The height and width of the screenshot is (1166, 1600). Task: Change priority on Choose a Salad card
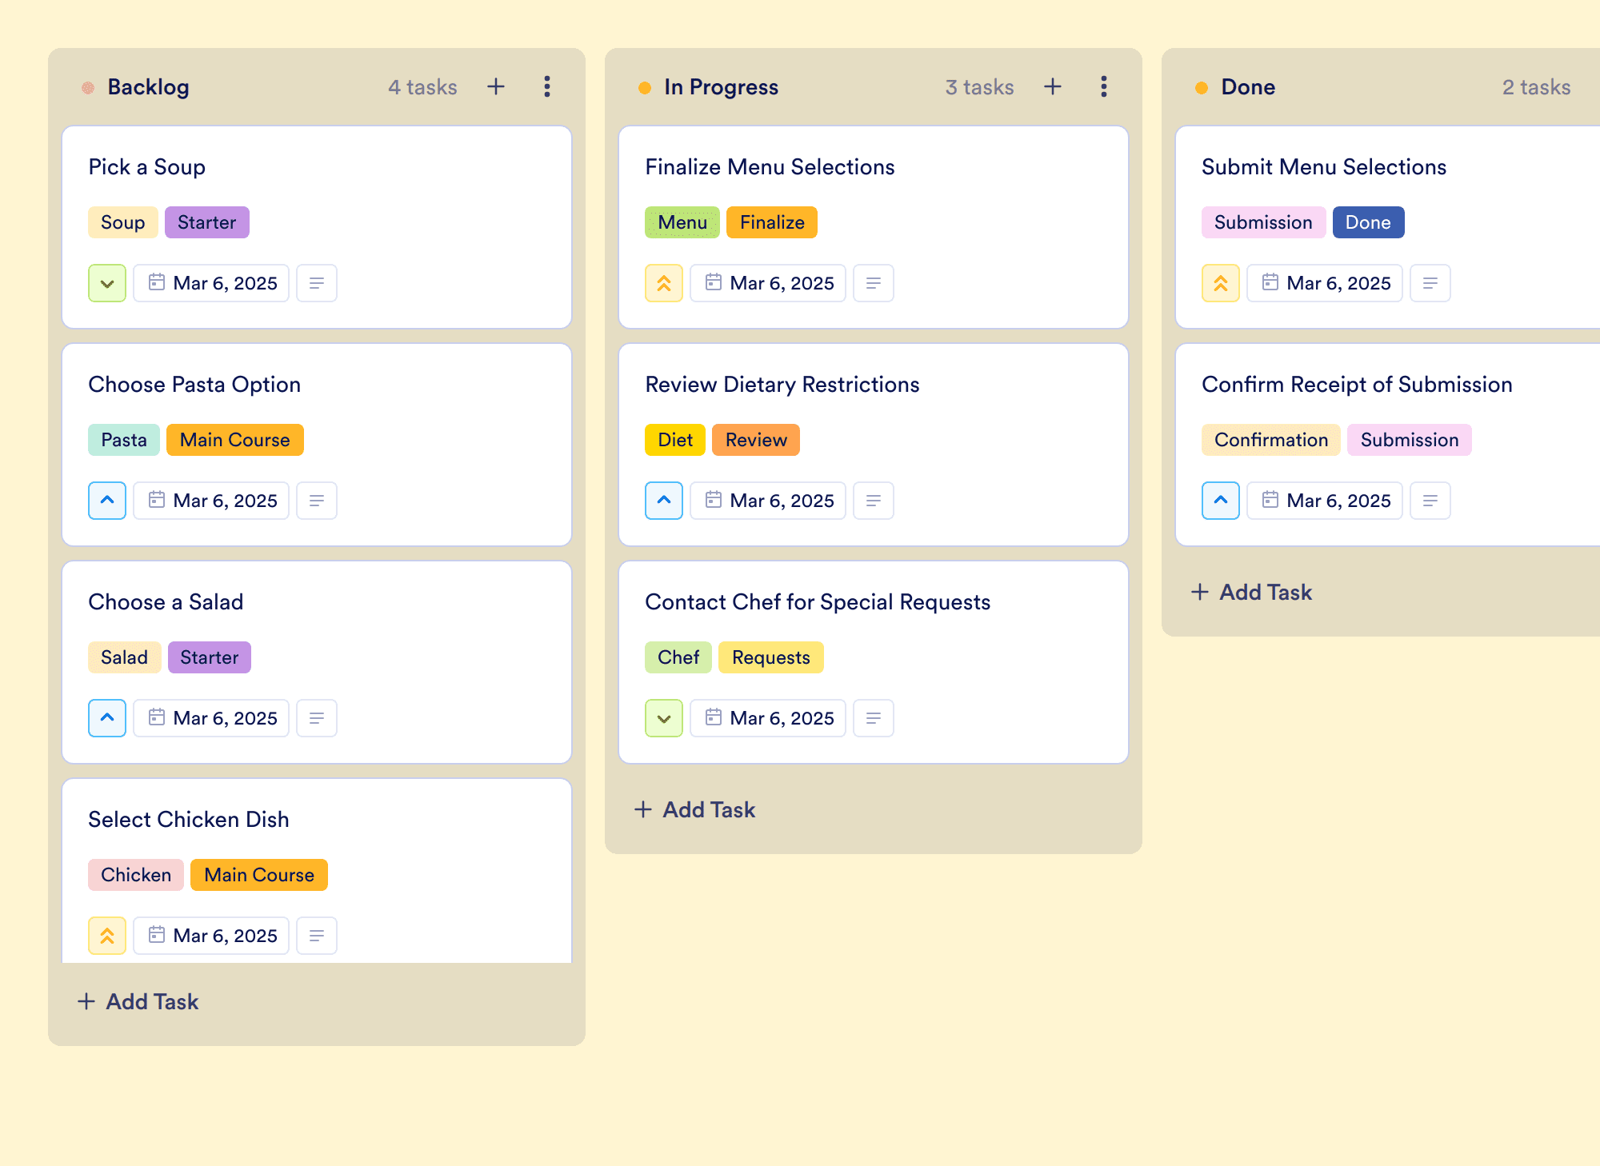[107, 718]
